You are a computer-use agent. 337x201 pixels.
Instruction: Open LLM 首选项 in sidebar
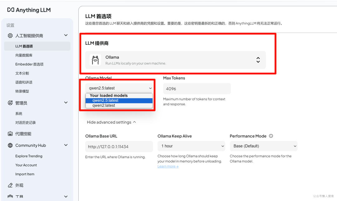click(x=37, y=46)
